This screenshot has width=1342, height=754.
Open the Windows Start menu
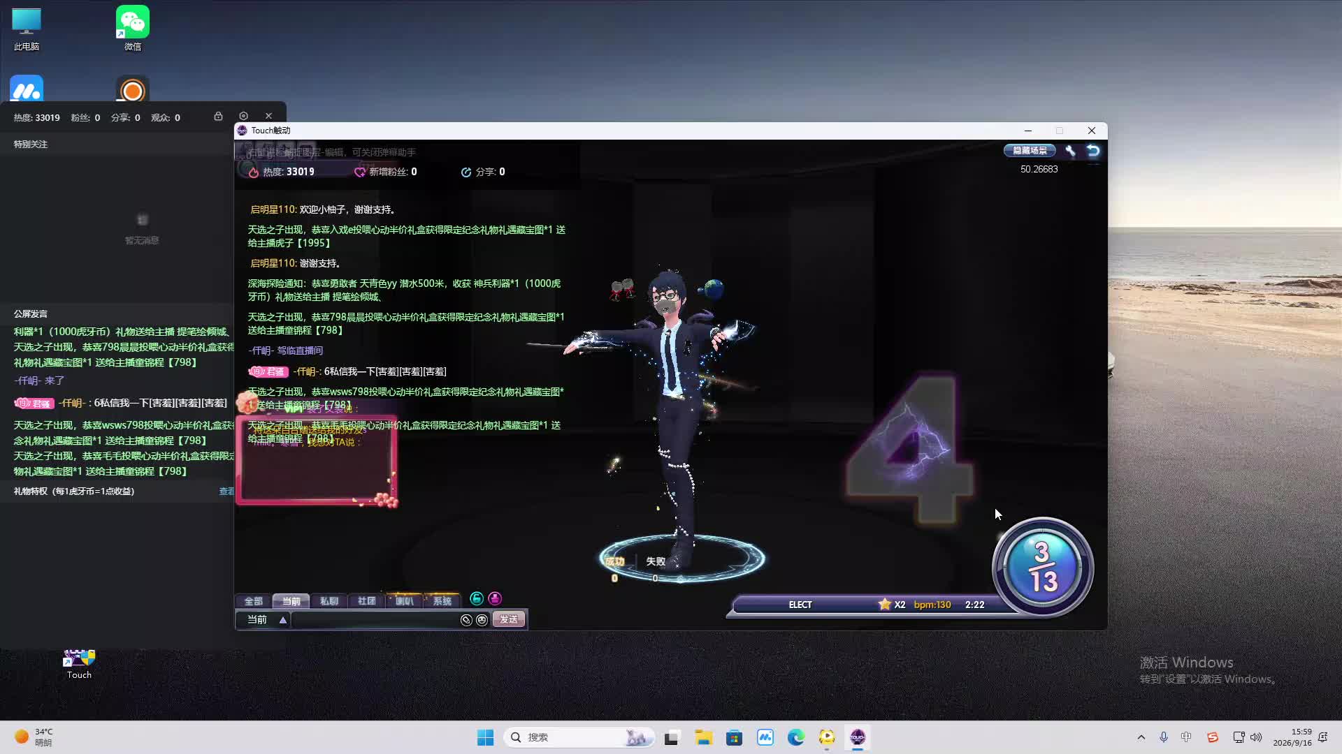[485, 737]
